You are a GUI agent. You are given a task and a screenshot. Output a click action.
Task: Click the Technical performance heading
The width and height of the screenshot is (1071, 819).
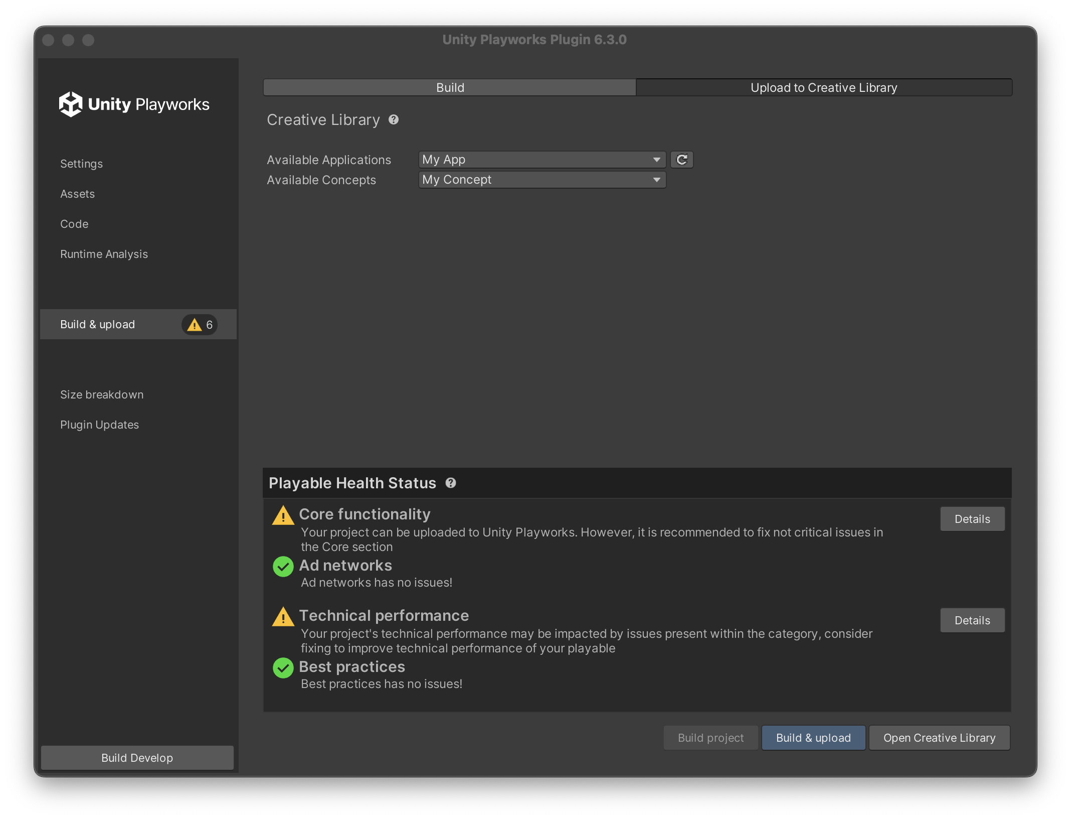(384, 615)
